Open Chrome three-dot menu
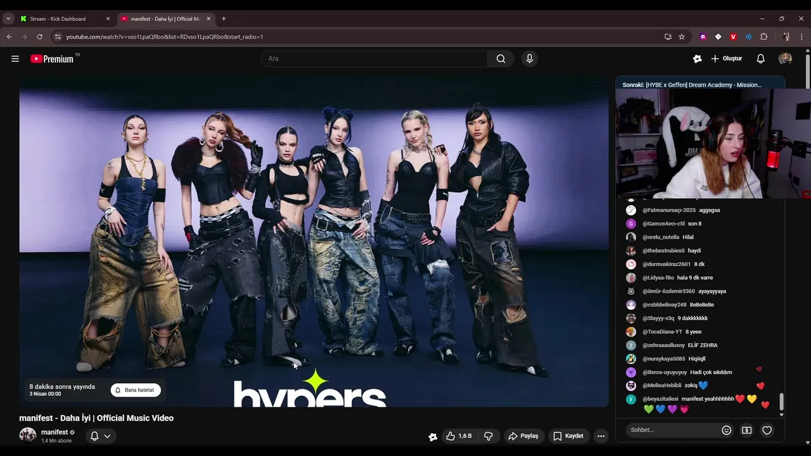Image resolution: width=811 pixels, height=456 pixels. tap(801, 37)
